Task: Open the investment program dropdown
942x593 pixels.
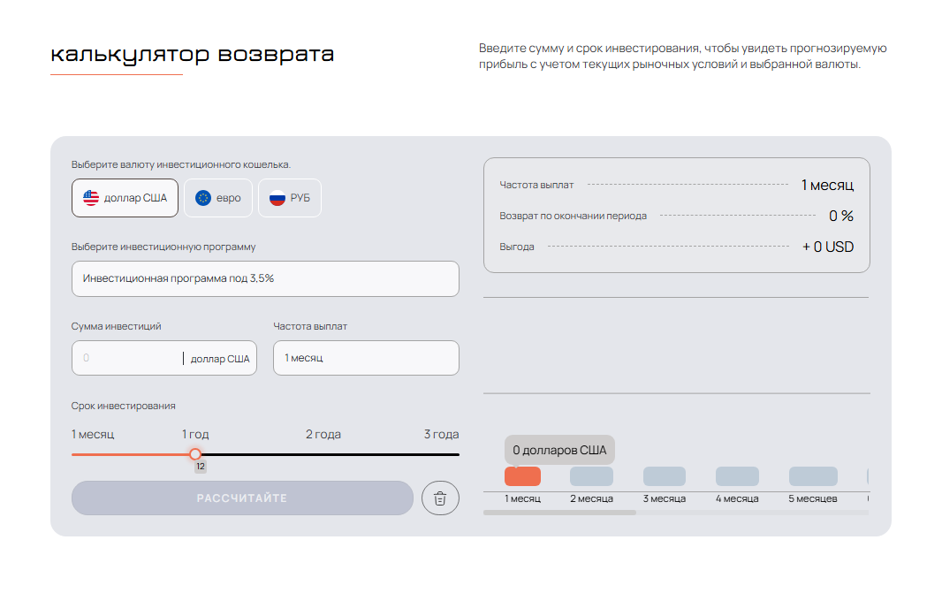Action: pos(265,278)
